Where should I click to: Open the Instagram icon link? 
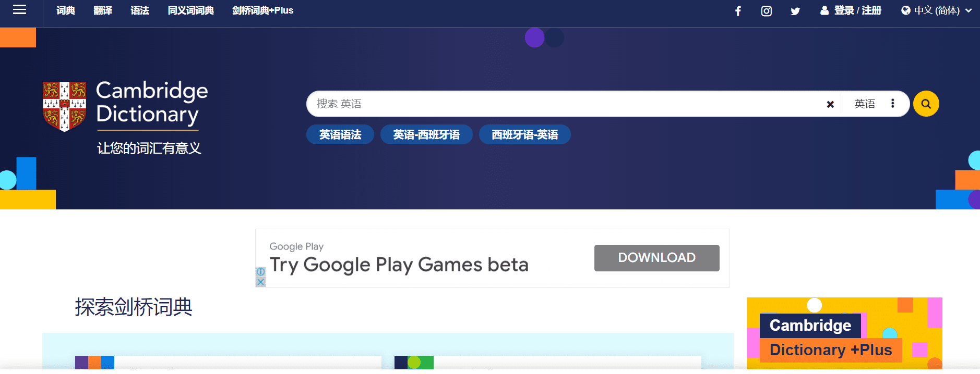point(766,11)
